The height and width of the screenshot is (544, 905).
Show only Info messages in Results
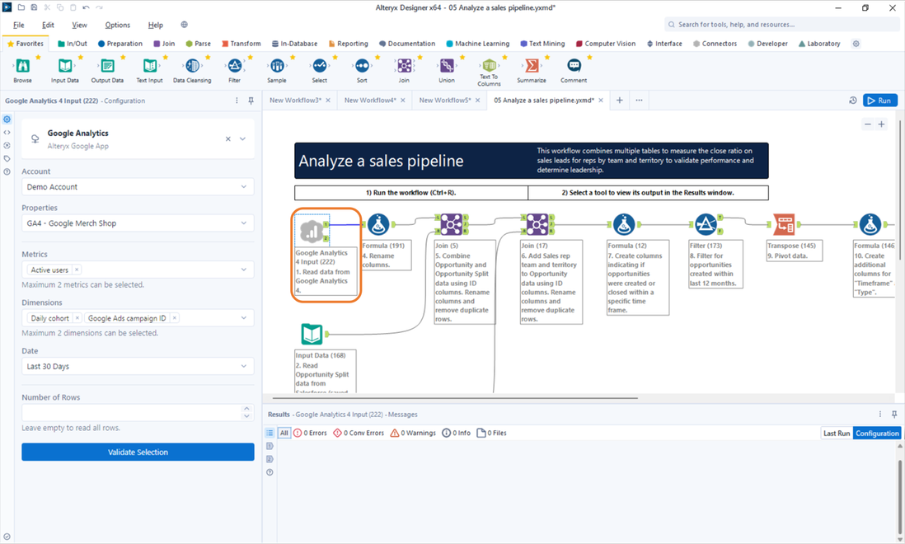(x=456, y=433)
